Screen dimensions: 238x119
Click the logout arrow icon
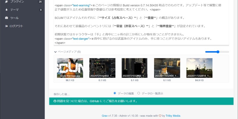6,26
